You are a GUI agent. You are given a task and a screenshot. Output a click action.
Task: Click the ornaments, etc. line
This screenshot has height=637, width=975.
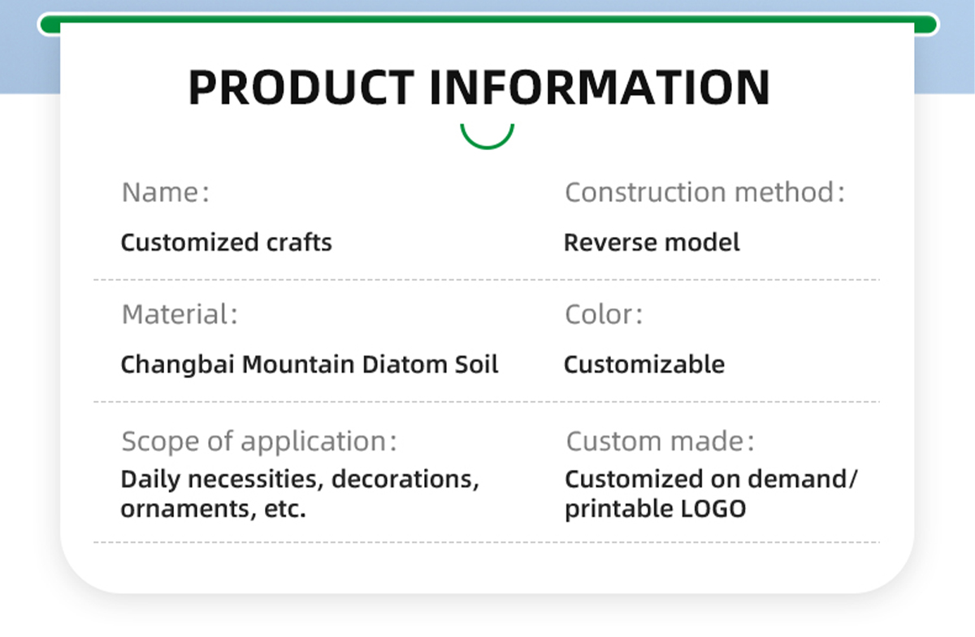point(213,510)
